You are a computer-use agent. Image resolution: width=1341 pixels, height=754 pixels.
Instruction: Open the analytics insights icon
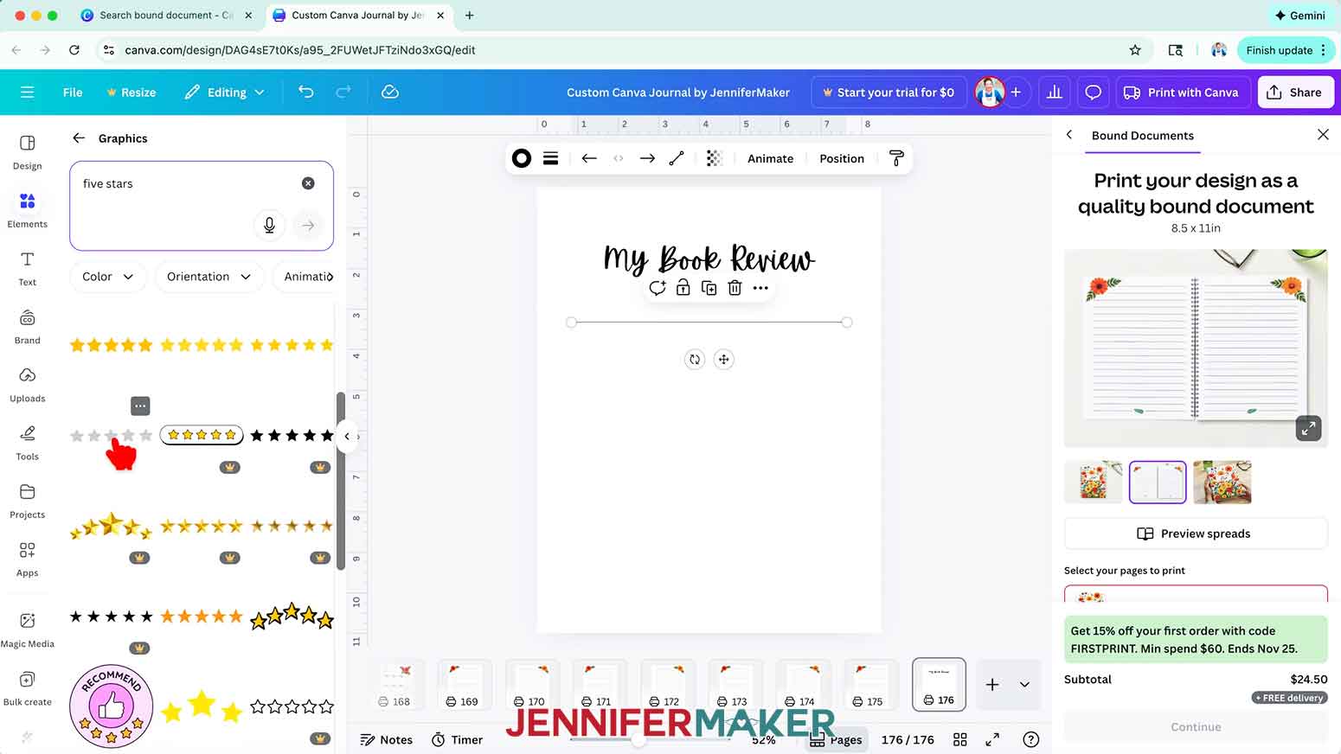coord(1054,92)
